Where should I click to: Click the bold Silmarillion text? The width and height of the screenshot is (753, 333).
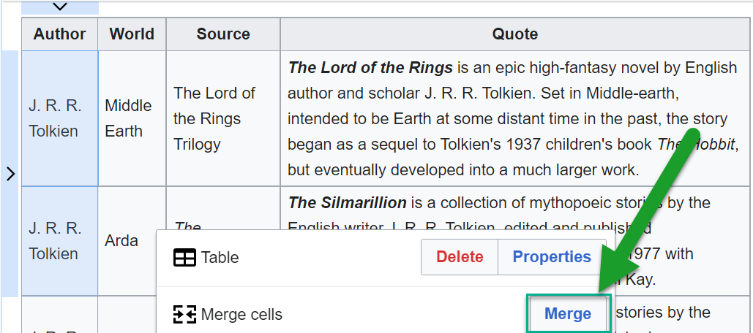347,202
